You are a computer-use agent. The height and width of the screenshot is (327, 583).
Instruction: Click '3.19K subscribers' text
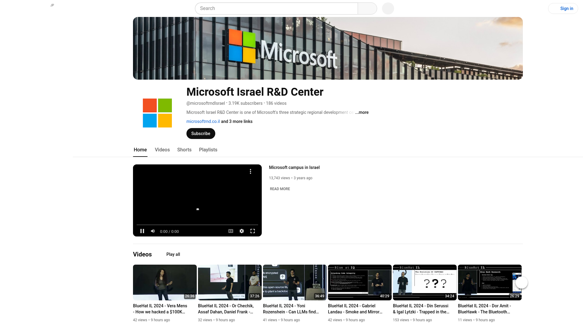[245, 103]
